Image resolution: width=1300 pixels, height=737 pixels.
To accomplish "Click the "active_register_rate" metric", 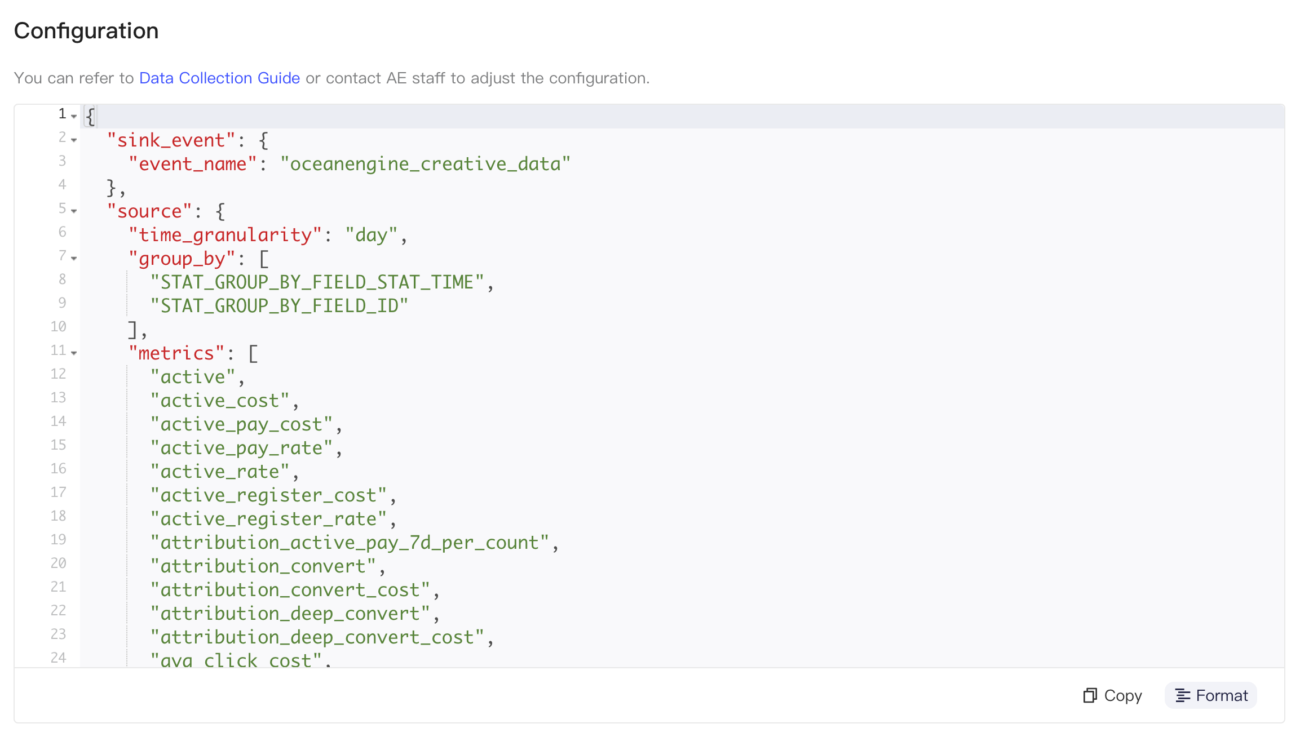I will (268, 519).
